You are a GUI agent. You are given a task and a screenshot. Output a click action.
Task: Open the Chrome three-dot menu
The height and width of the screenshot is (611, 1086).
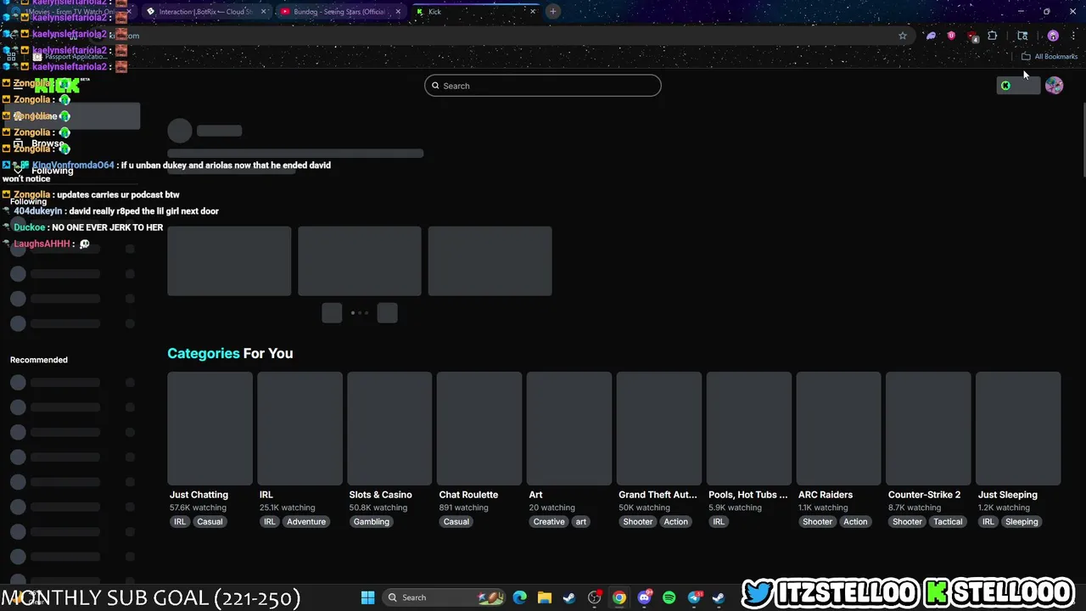[x=1073, y=36]
